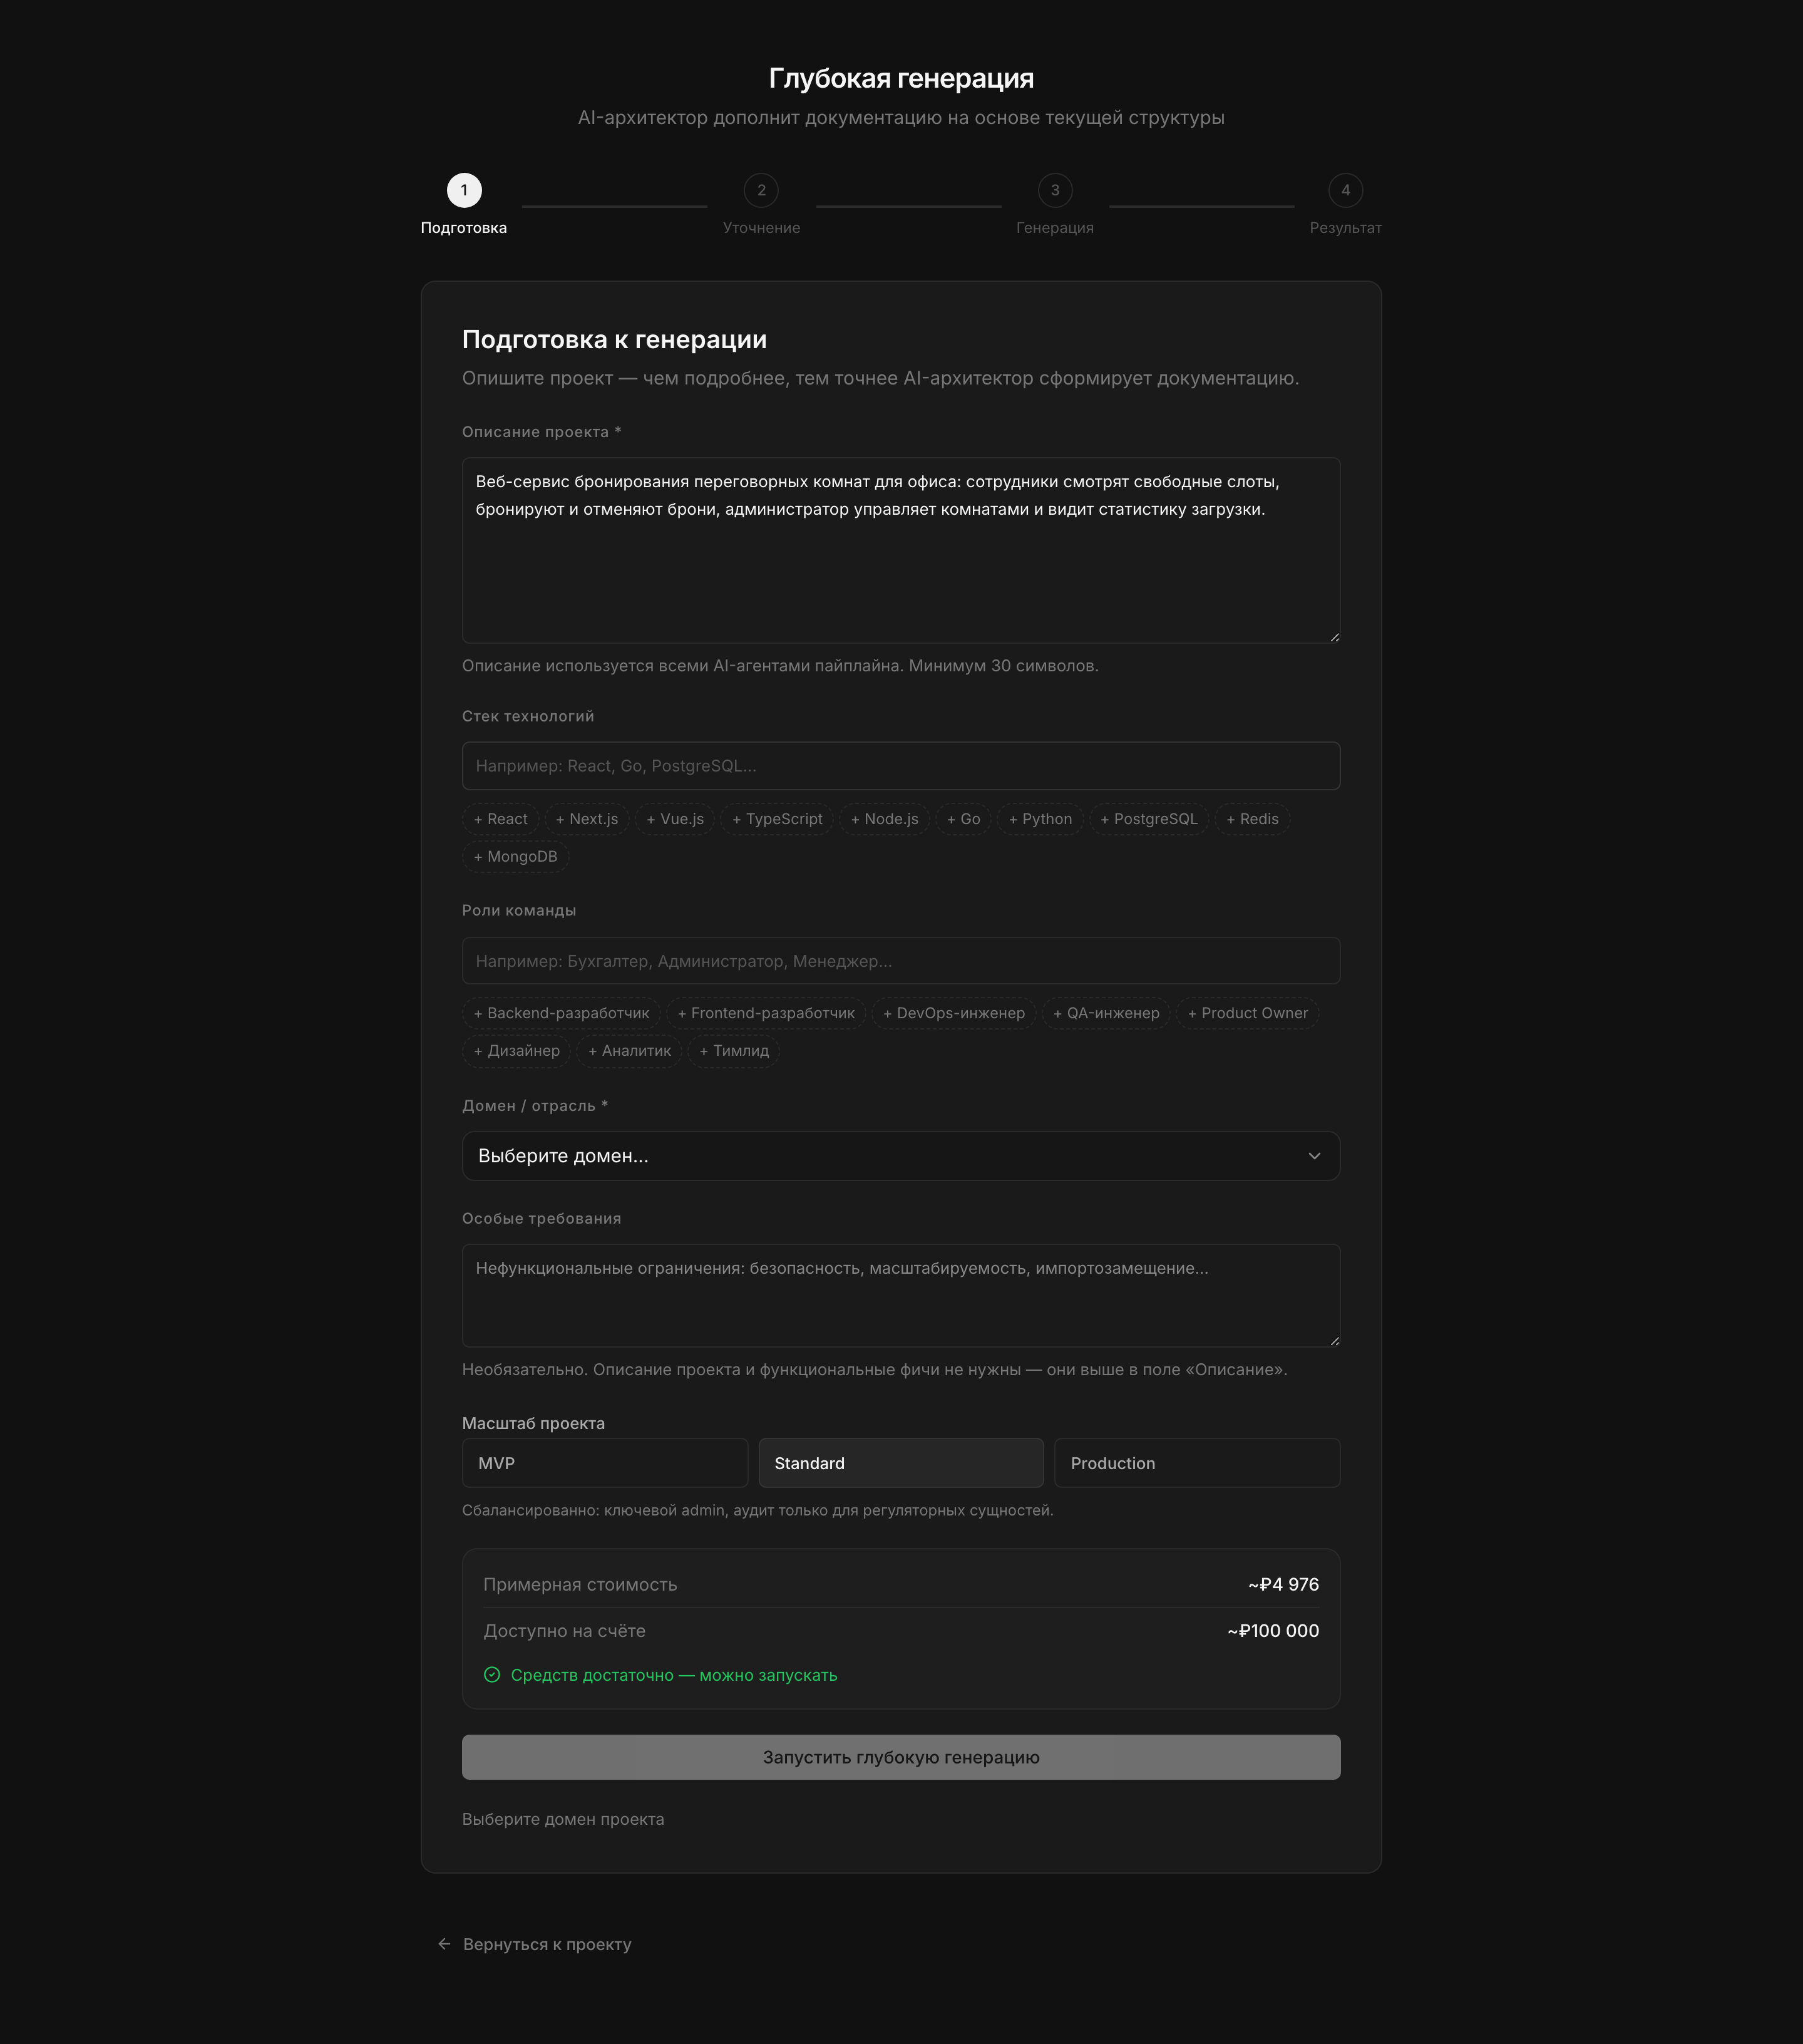1803x2044 pixels.
Task: Focus the Особые требования text area
Action: (900, 1295)
